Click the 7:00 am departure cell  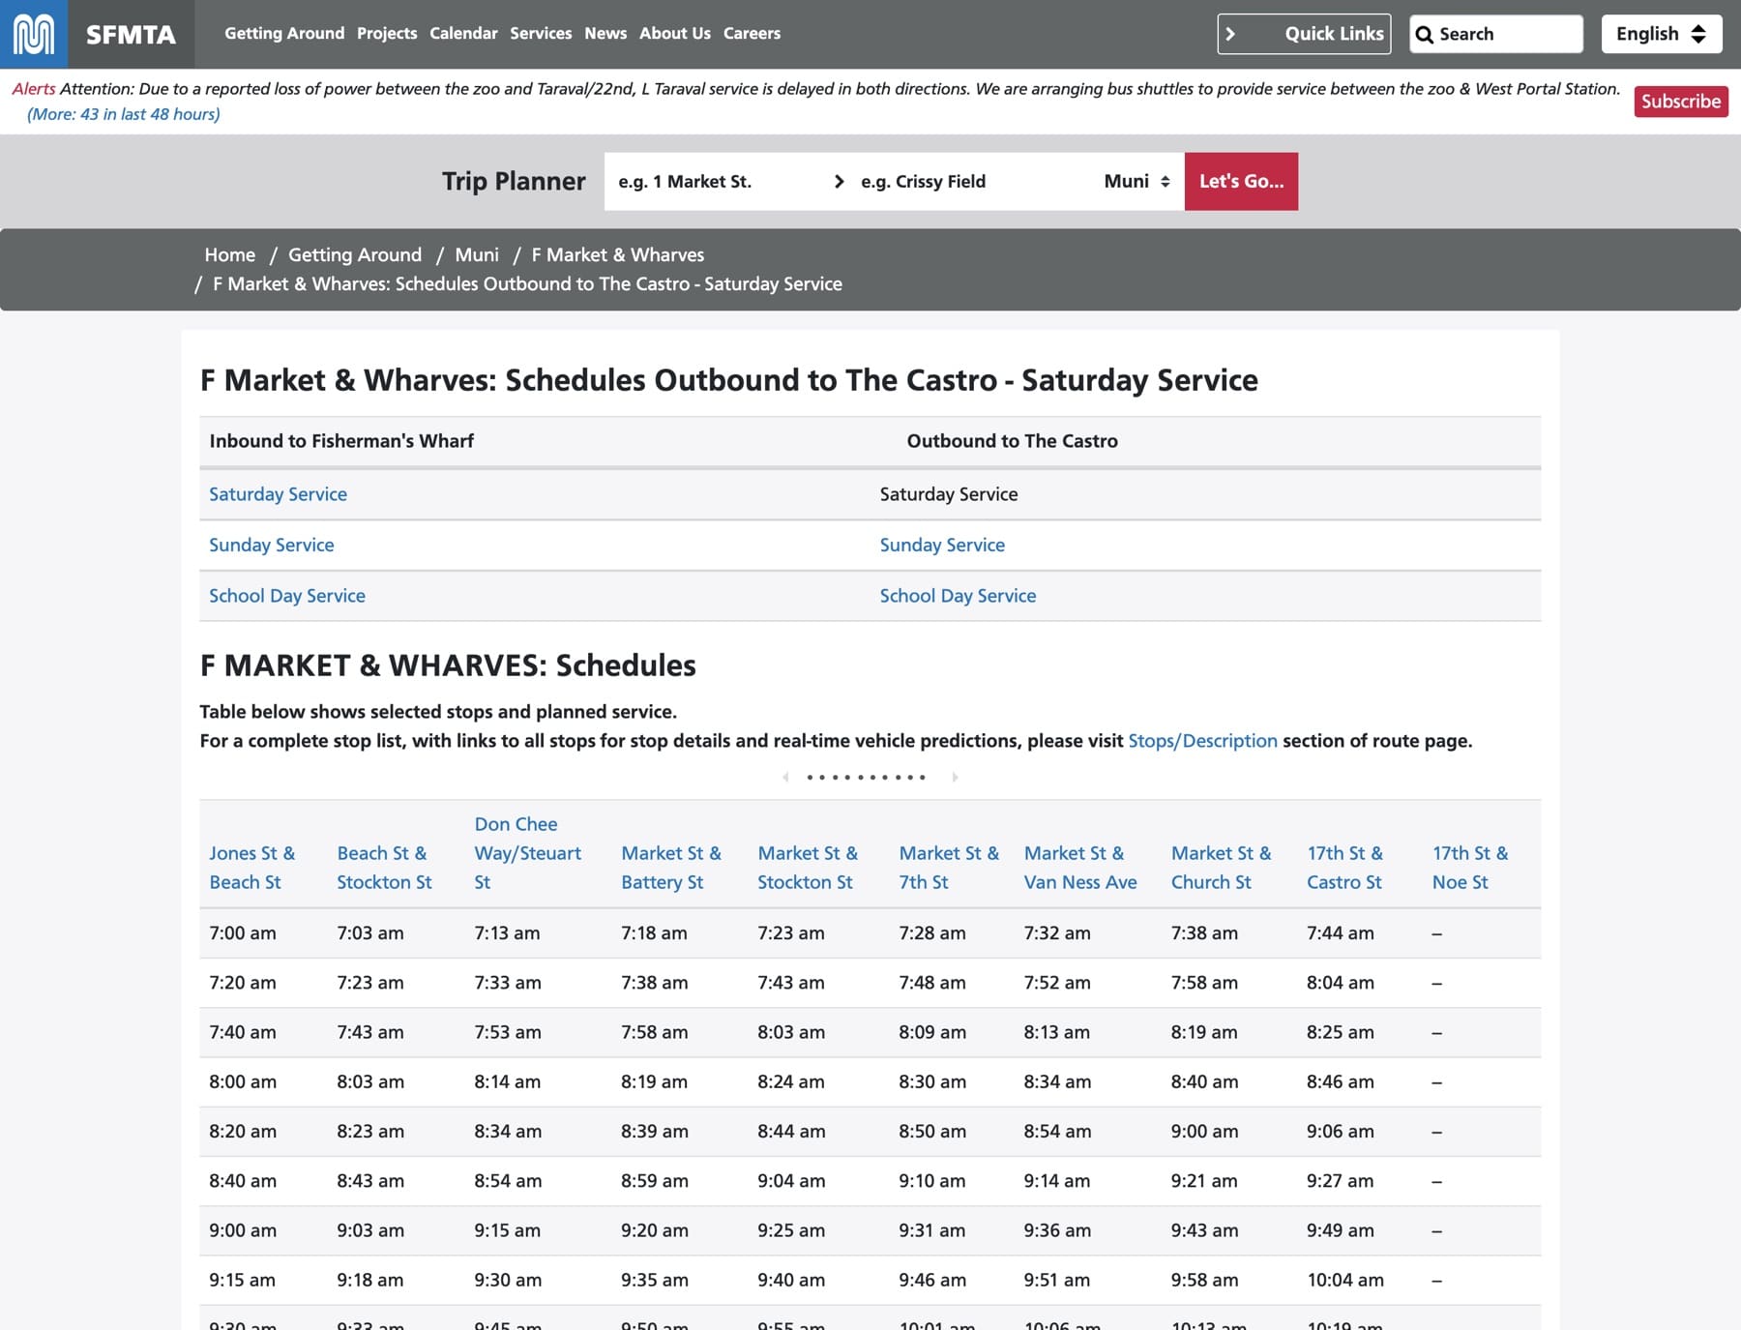(x=243, y=933)
